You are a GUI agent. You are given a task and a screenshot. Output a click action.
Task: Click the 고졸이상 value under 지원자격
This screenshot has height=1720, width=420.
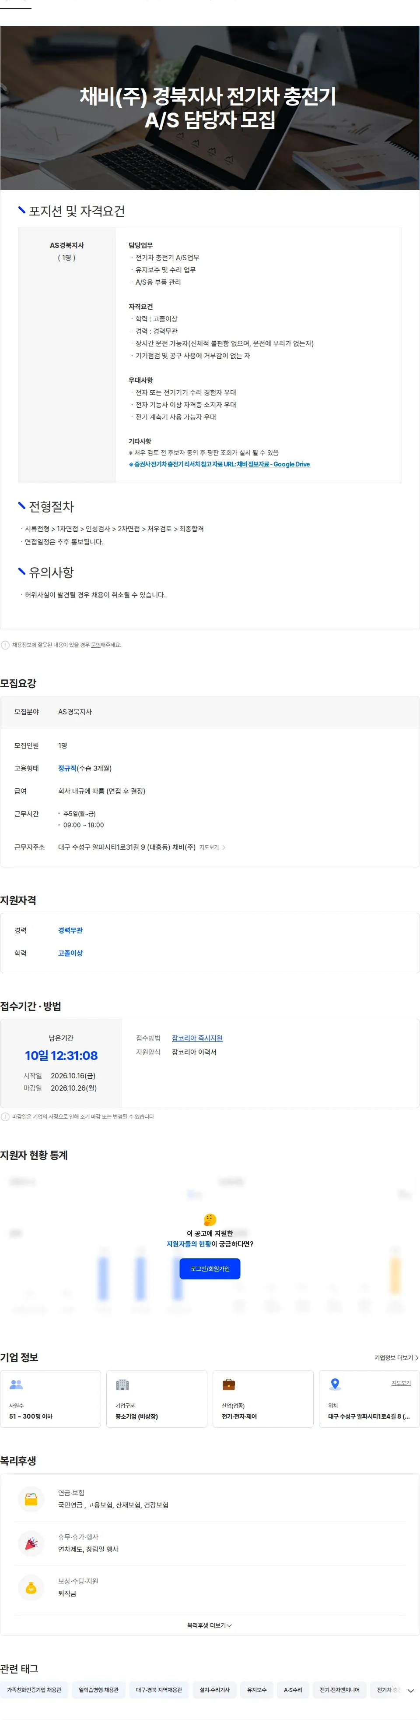(70, 953)
